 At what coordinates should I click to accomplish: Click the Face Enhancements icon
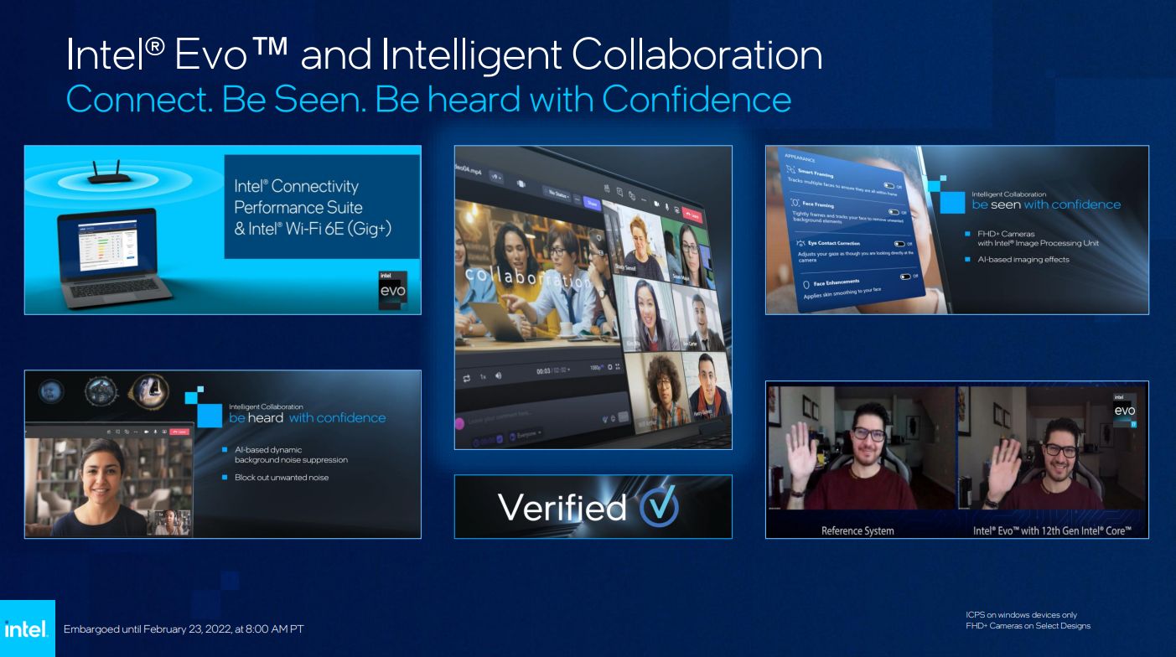tap(805, 285)
